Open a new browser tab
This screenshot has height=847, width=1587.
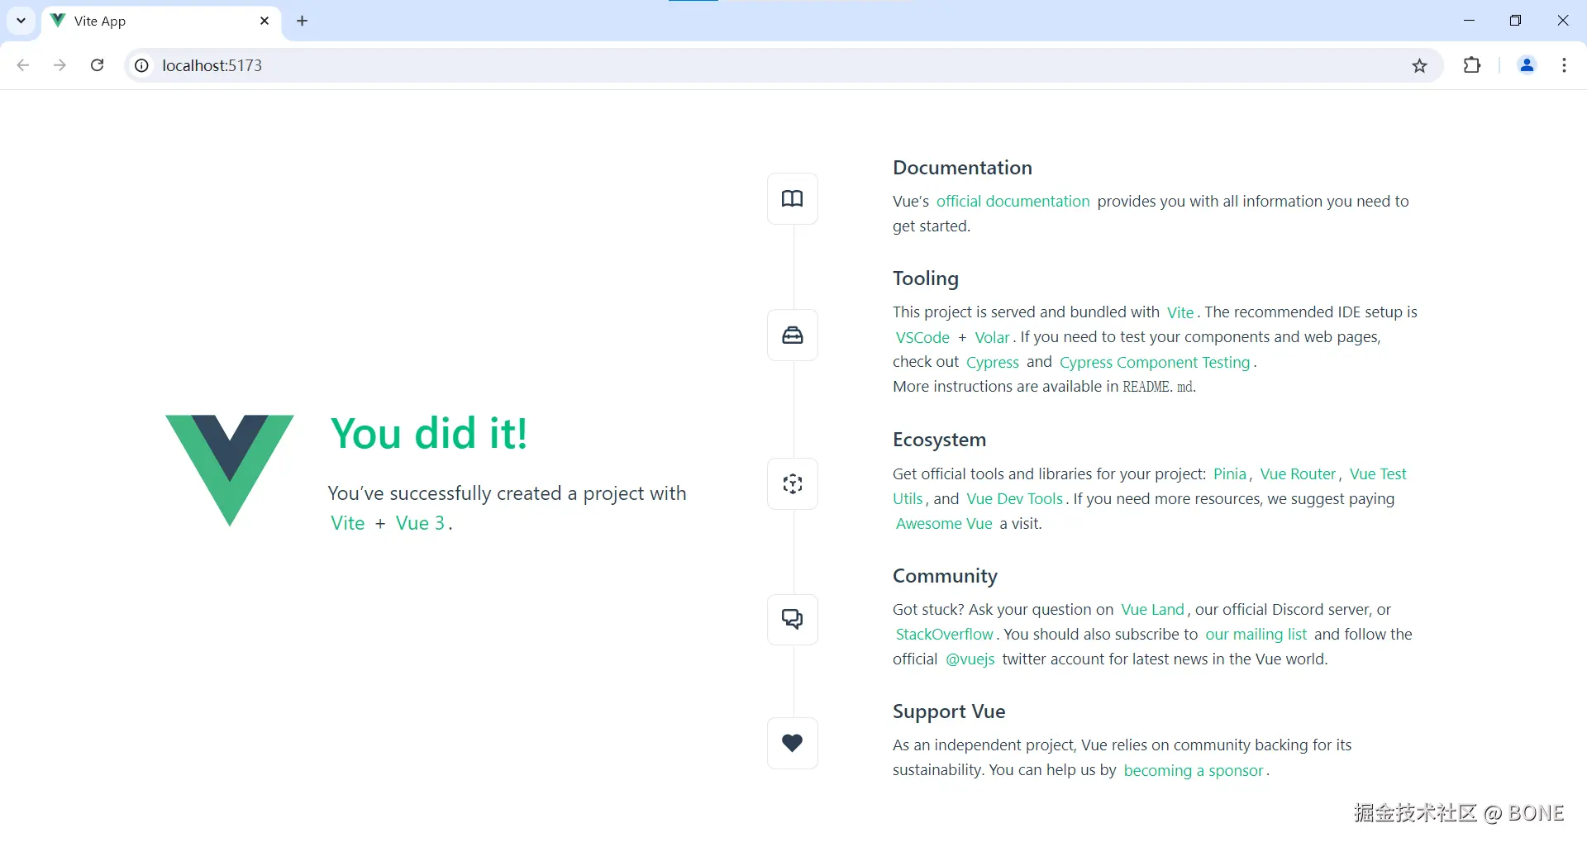[303, 21]
